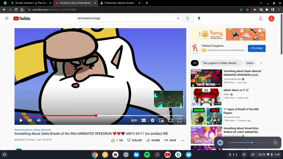Click the SMG4: Mario vs IT thumbnail
The height and width of the screenshot is (159, 283).
206,97
